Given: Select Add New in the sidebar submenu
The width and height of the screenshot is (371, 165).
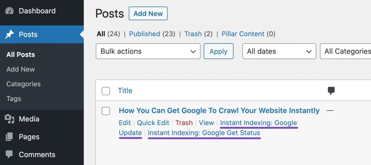Looking at the screenshot, I should [x=21, y=69].
